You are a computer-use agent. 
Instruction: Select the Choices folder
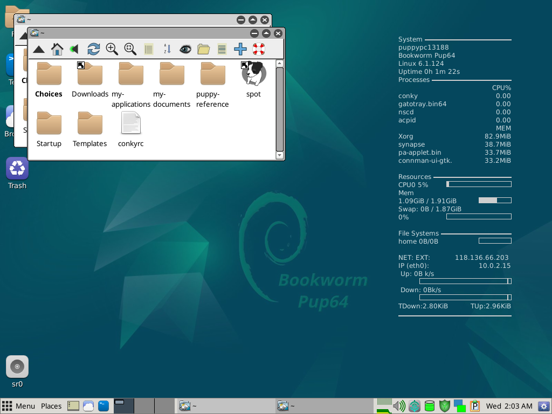[x=49, y=80]
